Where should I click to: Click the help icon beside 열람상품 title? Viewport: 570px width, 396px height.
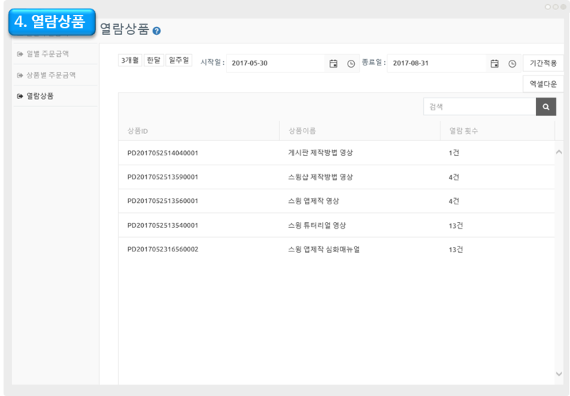tap(157, 31)
